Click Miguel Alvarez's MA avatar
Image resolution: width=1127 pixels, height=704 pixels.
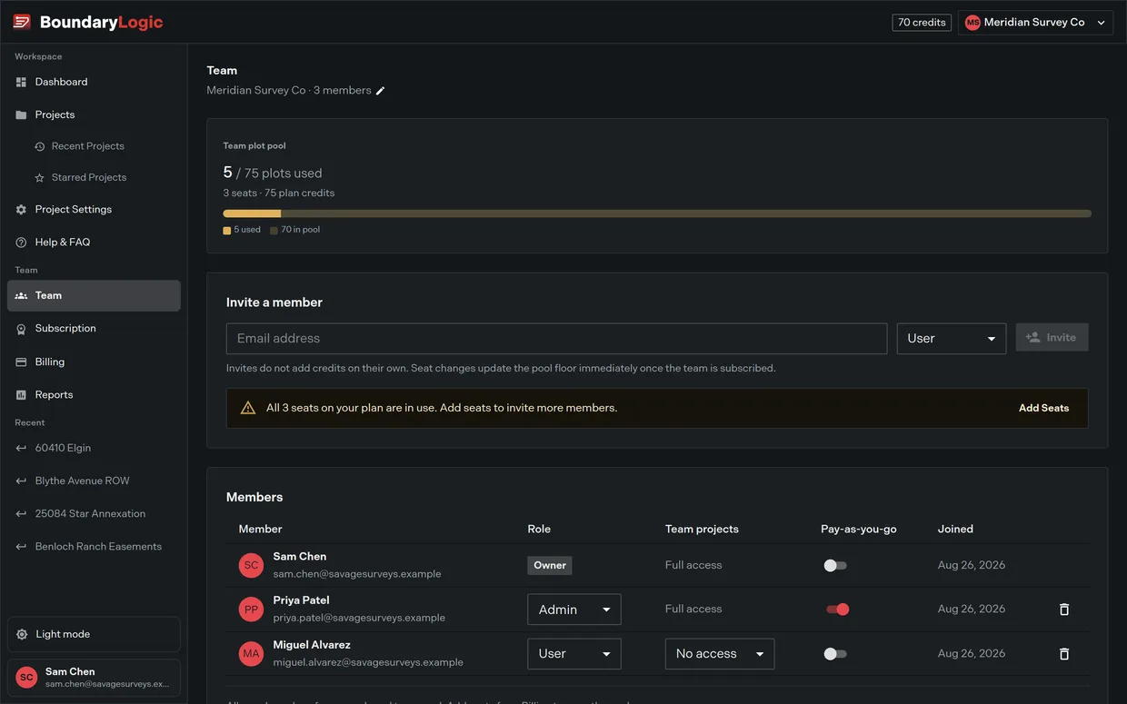(252, 654)
